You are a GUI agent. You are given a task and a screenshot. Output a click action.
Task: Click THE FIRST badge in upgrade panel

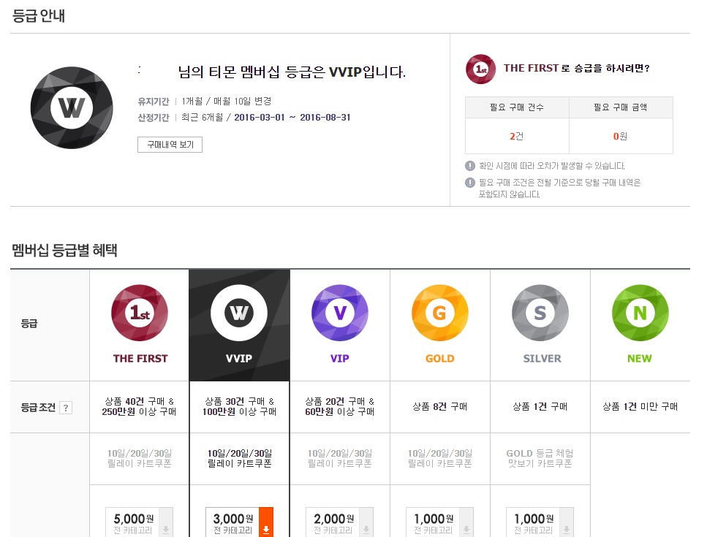point(480,69)
